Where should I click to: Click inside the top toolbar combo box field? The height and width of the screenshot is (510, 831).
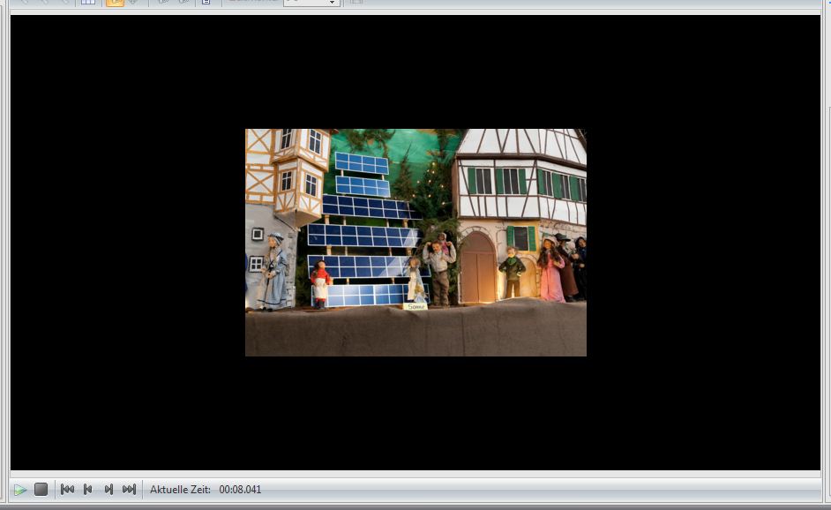click(x=304, y=3)
